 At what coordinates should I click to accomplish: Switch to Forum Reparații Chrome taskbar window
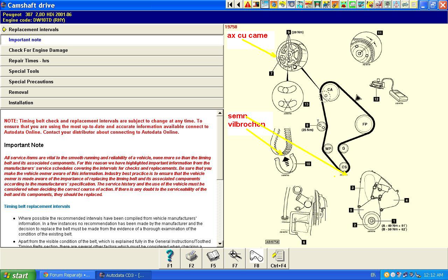[x=66, y=275]
